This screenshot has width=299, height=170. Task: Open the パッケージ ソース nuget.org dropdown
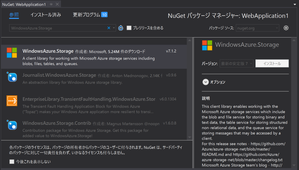point(258,28)
